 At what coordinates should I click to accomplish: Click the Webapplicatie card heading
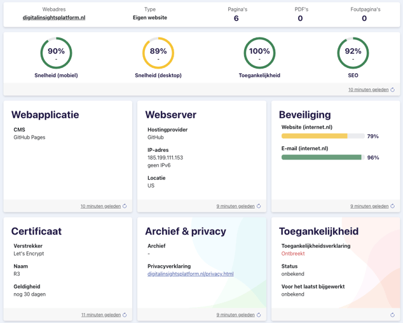[x=45, y=114]
